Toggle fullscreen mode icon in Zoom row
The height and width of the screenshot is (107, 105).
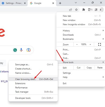(99, 44)
